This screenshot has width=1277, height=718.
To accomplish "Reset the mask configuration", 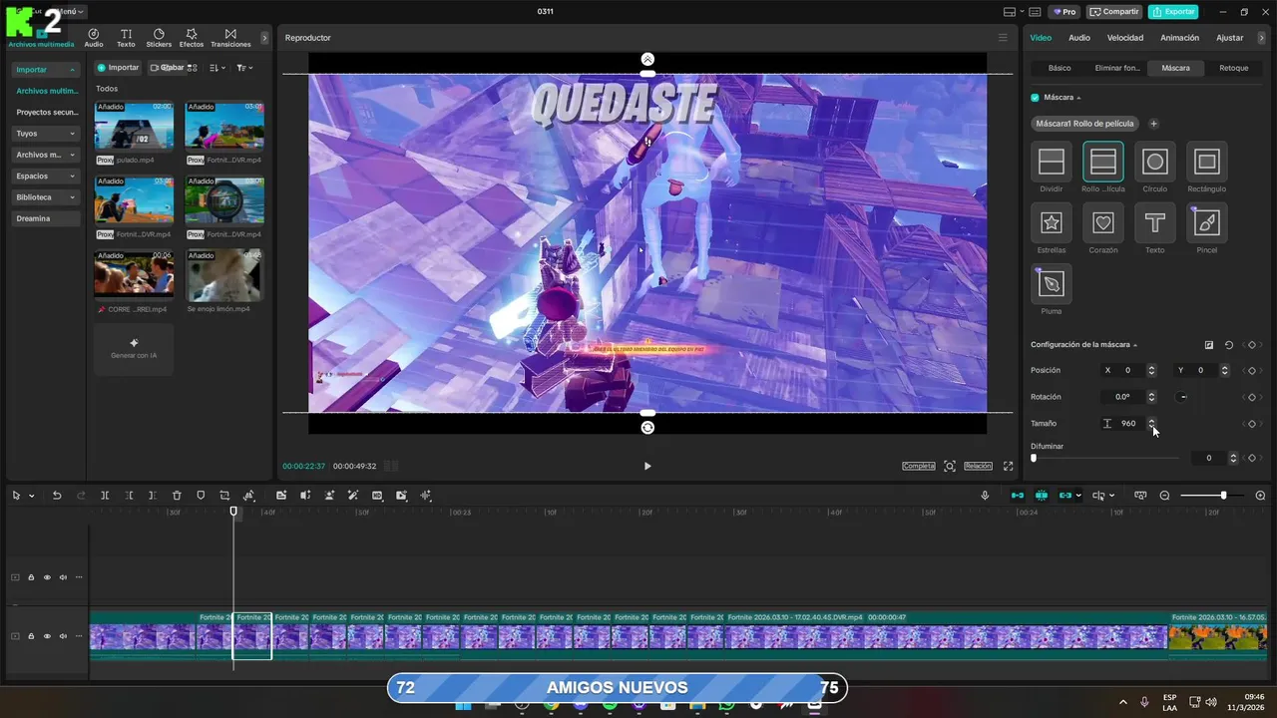I will (x=1229, y=345).
